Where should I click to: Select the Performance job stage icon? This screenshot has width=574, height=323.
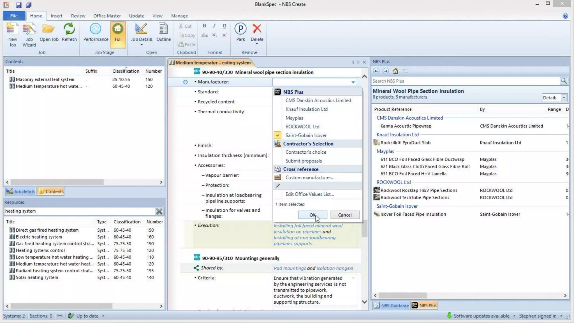click(96, 29)
